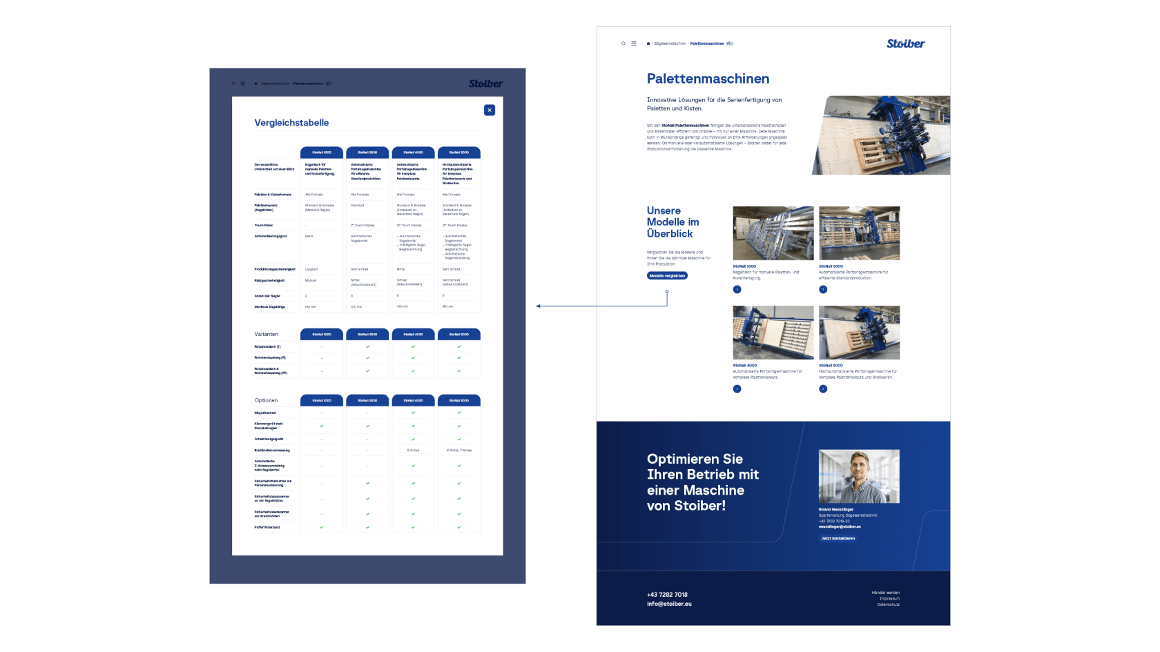Open the StoNail 1000 arrow button
The height and width of the screenshot is (652, 1160).
coord(737,289)
